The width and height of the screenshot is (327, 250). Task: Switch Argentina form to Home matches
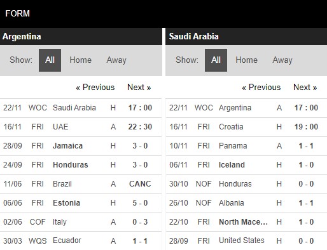[x=81, y=60]
